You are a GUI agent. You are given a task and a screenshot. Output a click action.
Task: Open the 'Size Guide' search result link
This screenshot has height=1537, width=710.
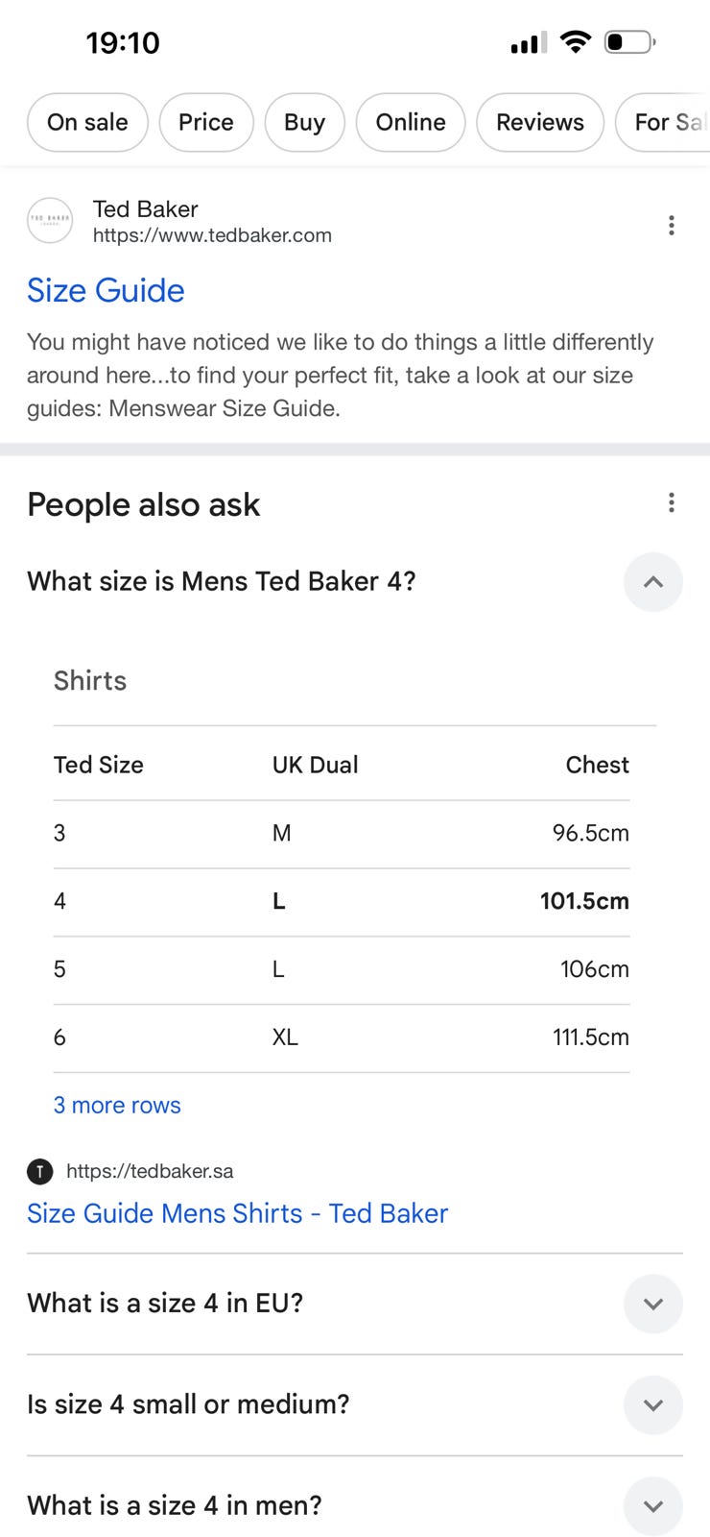pos(106,290)
